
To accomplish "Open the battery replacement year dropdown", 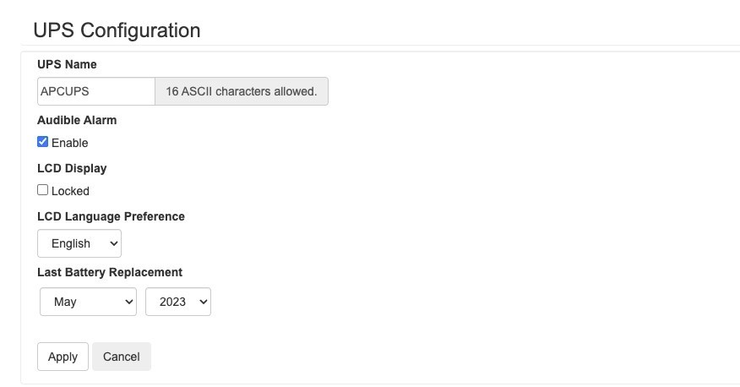I will pos(177,302).
